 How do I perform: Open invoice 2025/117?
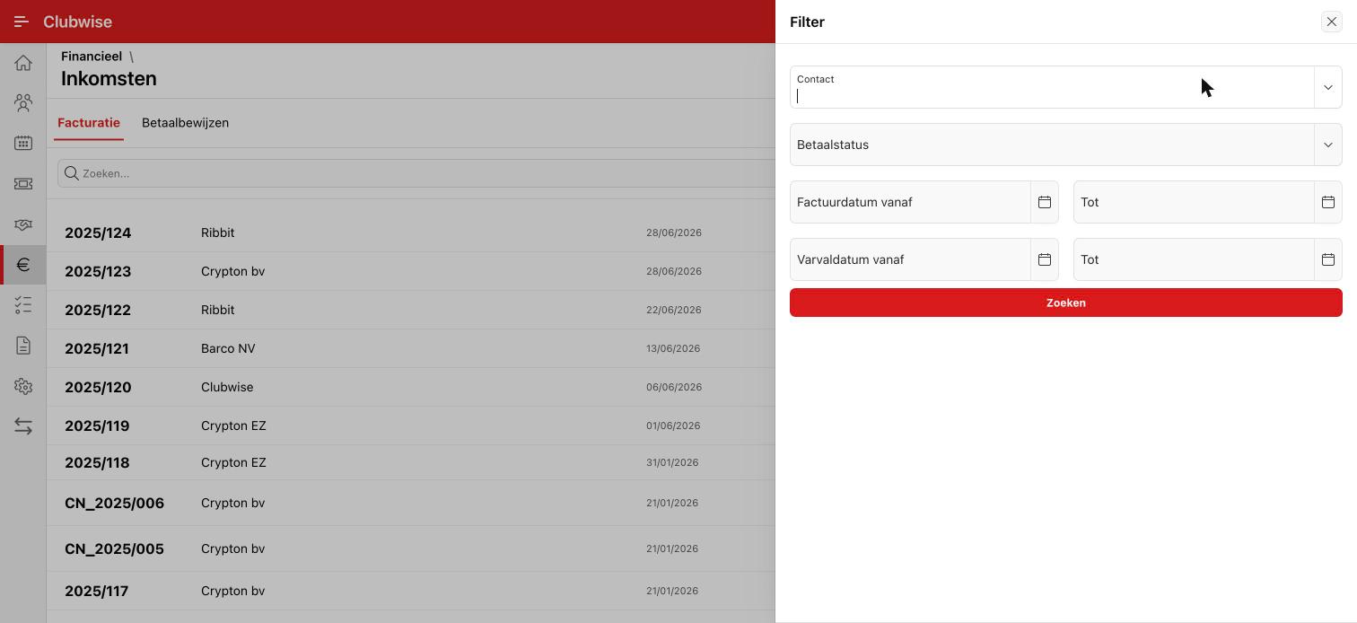[96, 591]
